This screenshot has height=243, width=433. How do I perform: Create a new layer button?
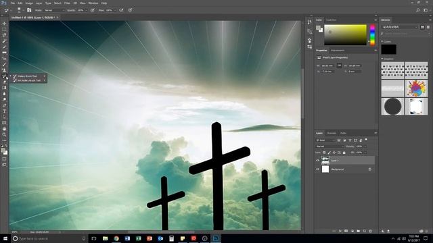[364, 231]
